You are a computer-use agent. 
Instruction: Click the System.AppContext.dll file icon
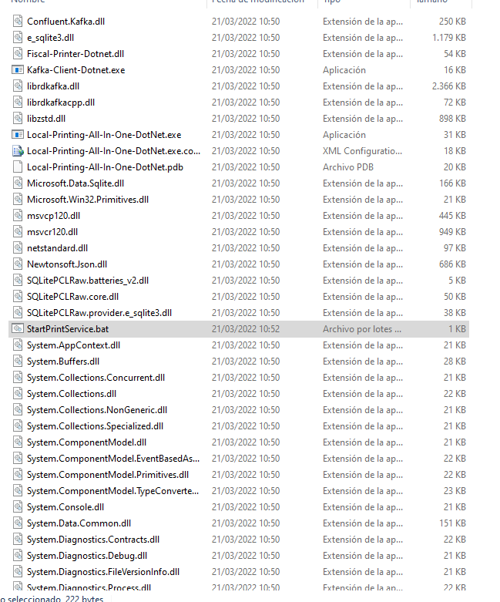click(18, 345)
